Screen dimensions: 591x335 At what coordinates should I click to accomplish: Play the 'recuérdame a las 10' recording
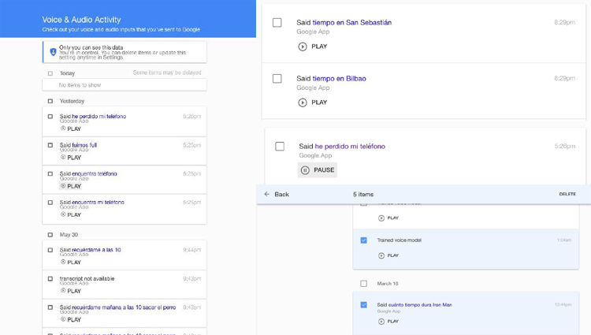[x=71, y=262]
